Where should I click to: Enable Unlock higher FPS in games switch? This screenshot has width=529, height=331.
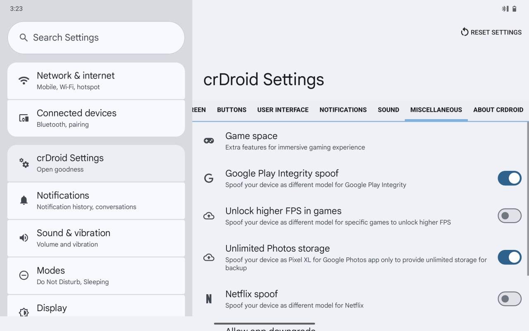point(510,216)
